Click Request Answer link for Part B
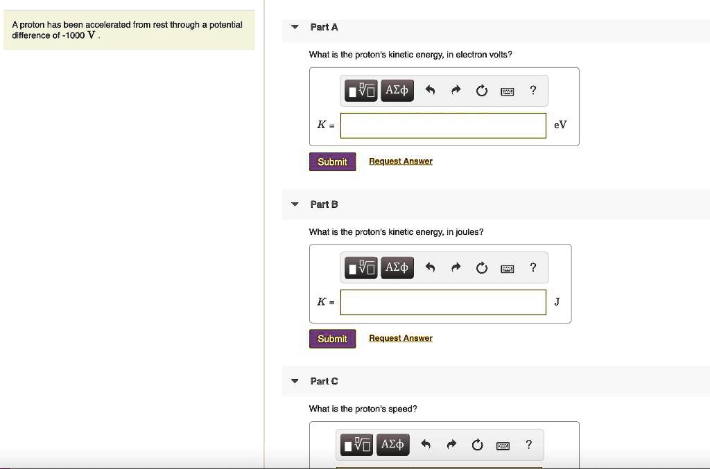This screenshot has height=469, width=710. click(x=401, y=338)
